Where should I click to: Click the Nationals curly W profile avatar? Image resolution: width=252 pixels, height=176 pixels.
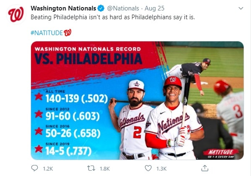pos(16,15)
